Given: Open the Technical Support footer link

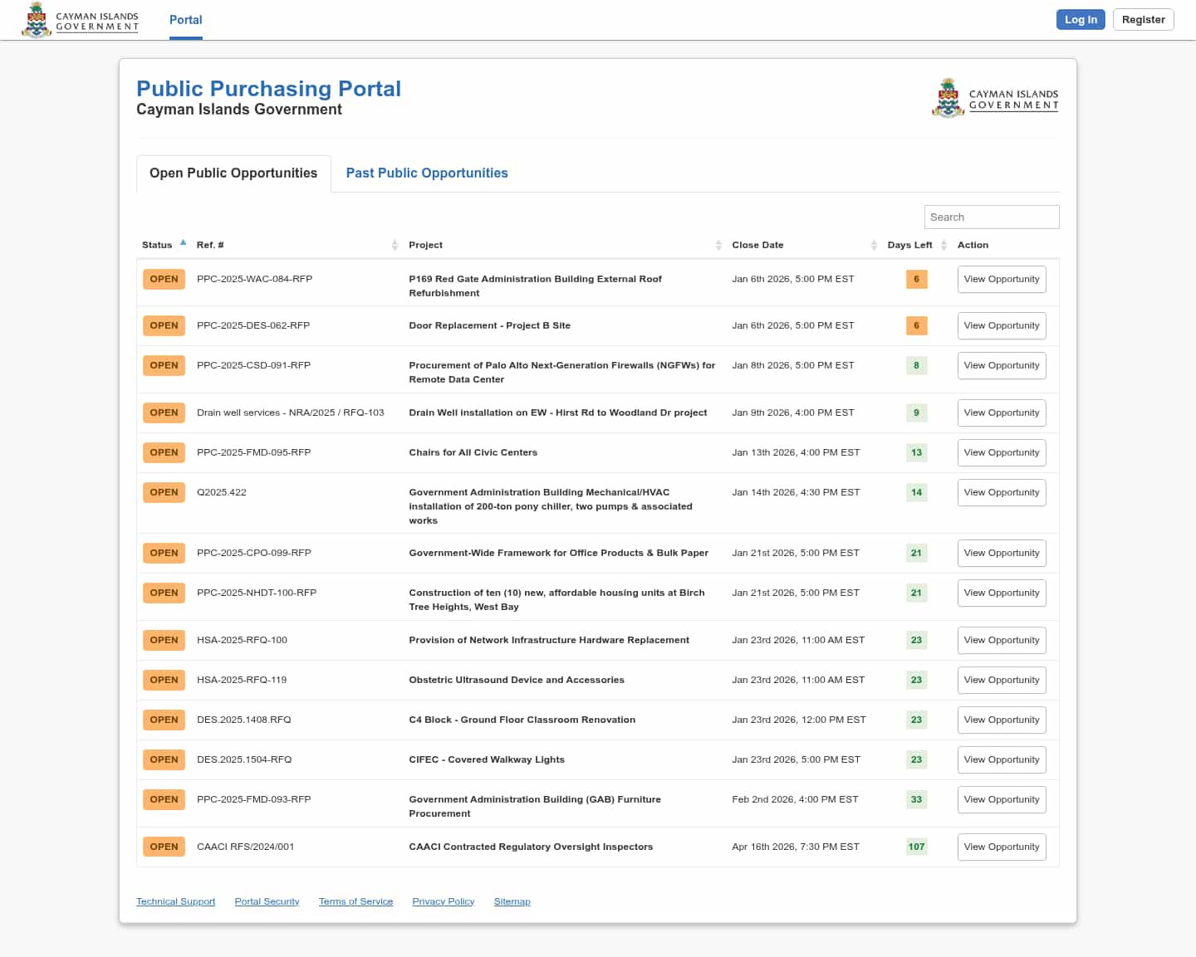Looking at the screenshot, I should (175, 901).
